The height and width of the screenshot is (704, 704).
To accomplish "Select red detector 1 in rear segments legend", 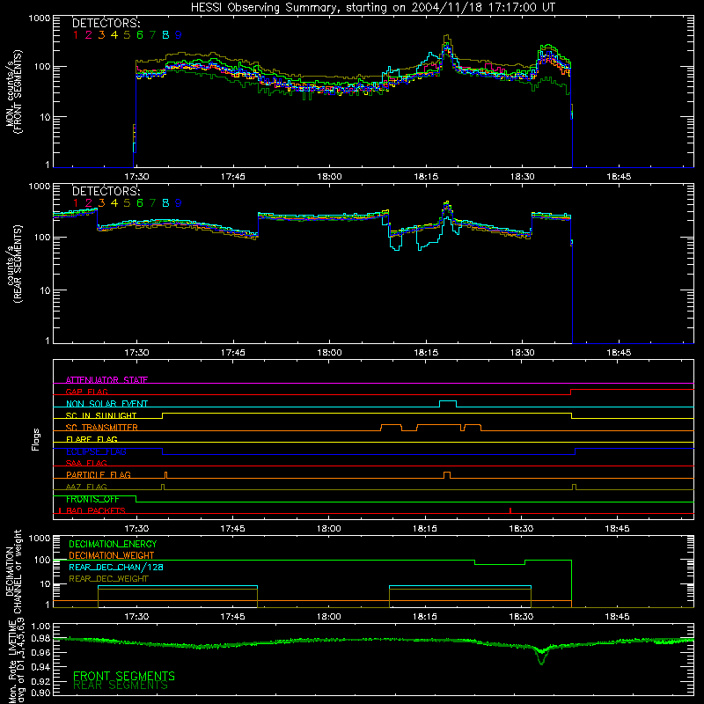I will click(x=76, y=203).
